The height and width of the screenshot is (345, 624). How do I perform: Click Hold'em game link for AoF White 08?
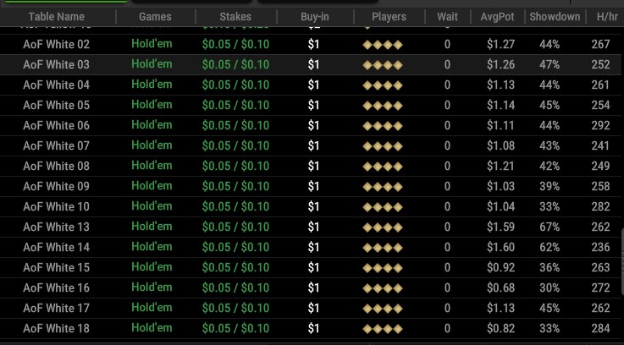(152, 166)
